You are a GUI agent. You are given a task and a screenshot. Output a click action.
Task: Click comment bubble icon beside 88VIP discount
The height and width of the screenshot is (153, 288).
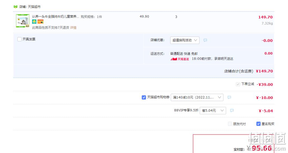232,111
